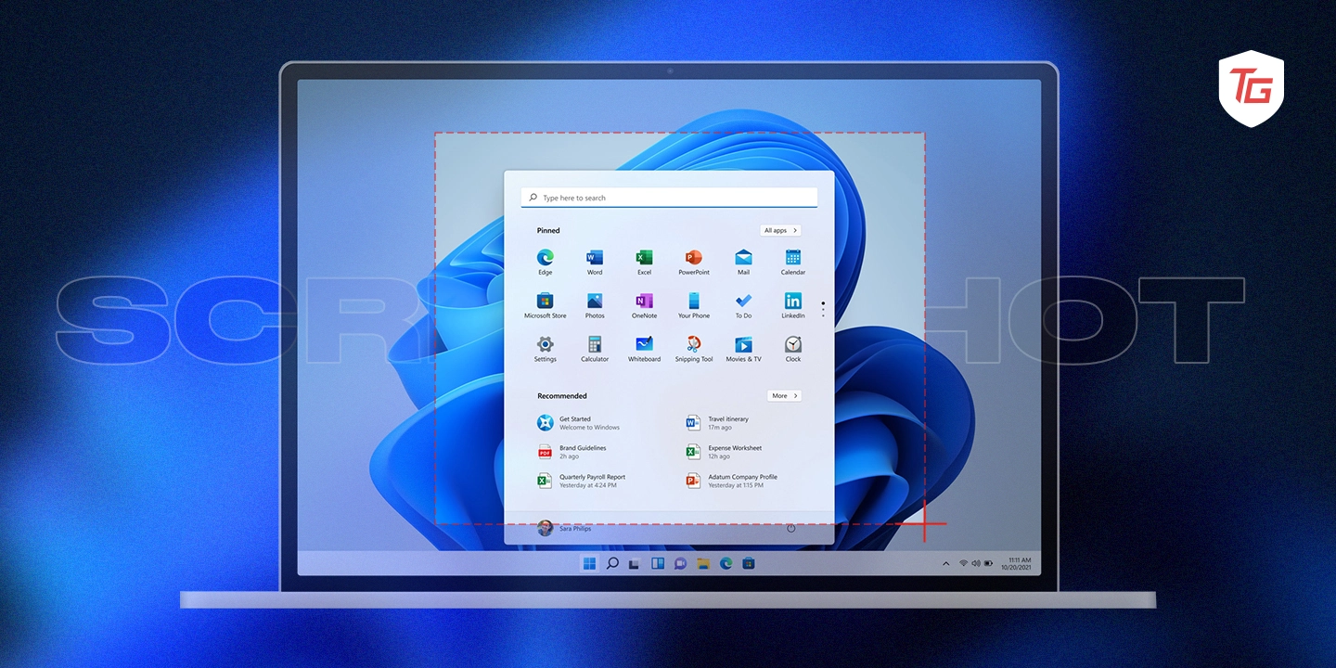The image size is (1336, 668).
Task: Click the power button icon
Action: [x=790, y=528]
